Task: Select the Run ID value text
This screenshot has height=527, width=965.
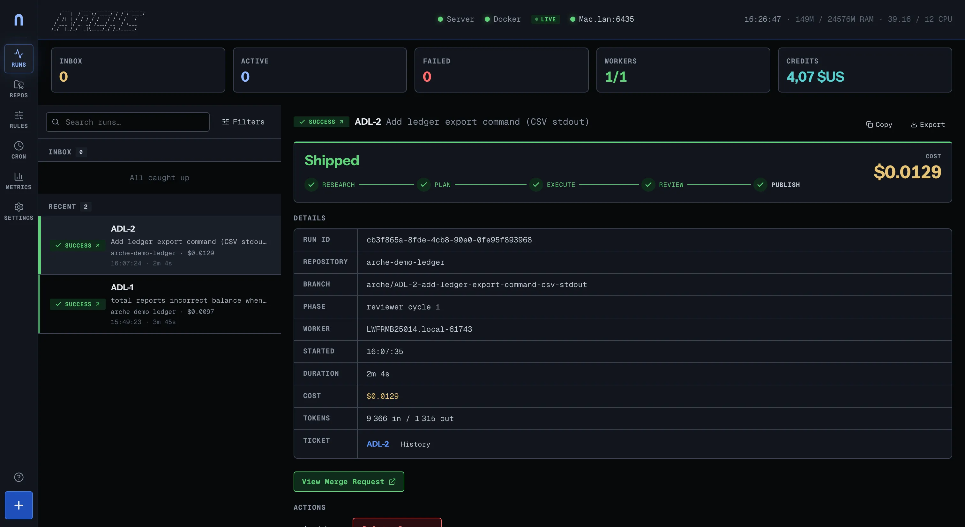Action: pyautogui.click(x=449, y=240)
